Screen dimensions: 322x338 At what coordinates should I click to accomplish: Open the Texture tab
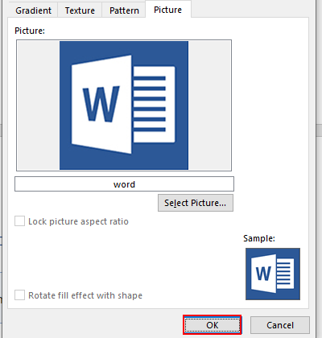(80, 10)
